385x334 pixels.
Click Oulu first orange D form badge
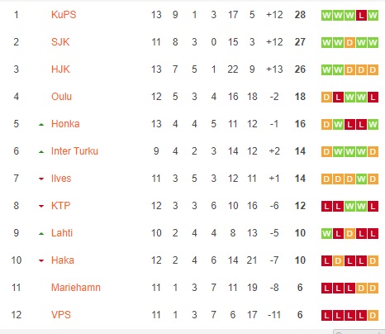pos(326,97)
